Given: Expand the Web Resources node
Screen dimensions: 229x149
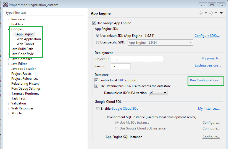Looking at the screenshot, I should point(8,109).
